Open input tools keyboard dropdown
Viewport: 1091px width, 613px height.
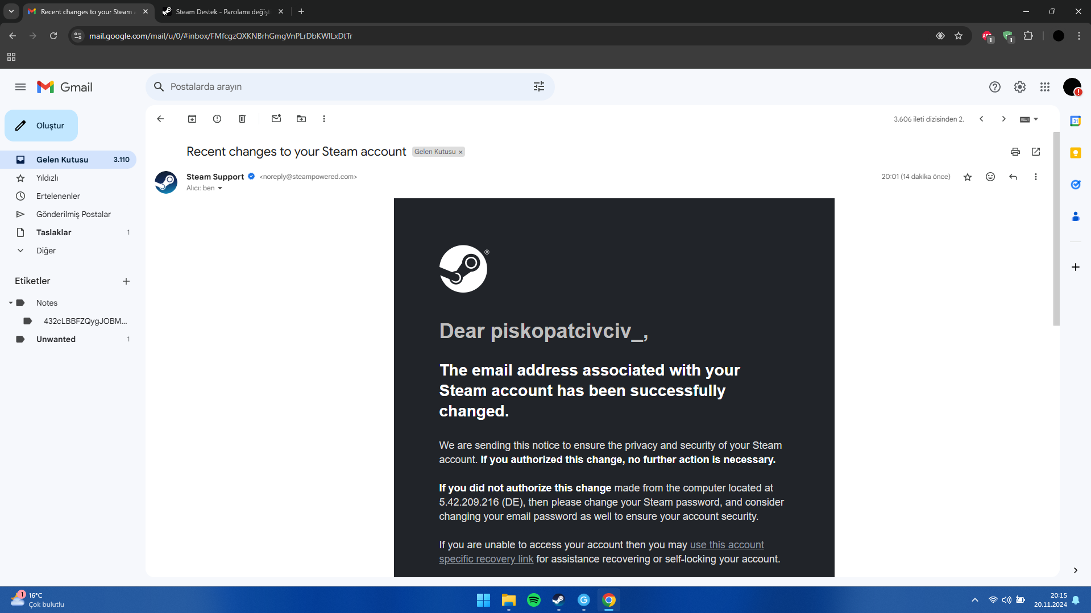pyautogui.click(x=1029, y=119)
